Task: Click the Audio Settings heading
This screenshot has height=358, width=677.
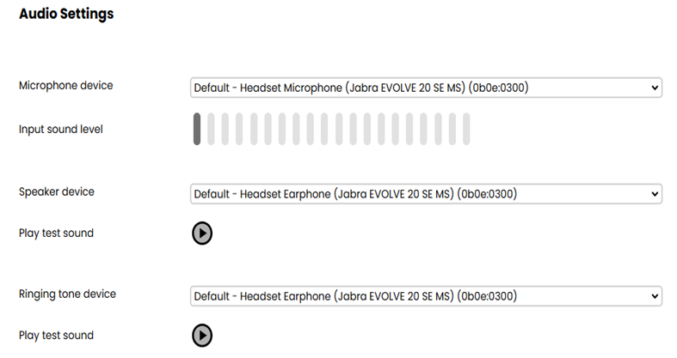Action: (66, 14)
